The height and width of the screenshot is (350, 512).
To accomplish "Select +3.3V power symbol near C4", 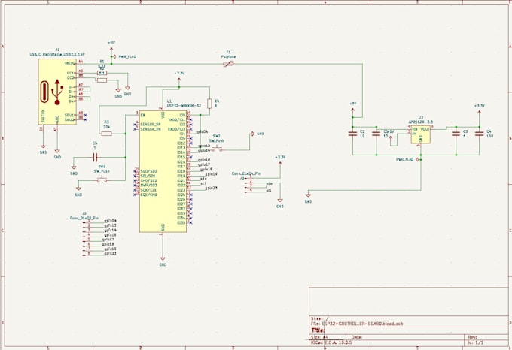I will coord(480,113).
